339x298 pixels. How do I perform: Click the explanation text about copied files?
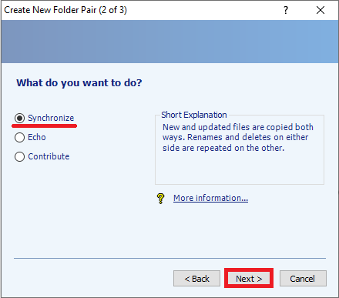[238, 138]
